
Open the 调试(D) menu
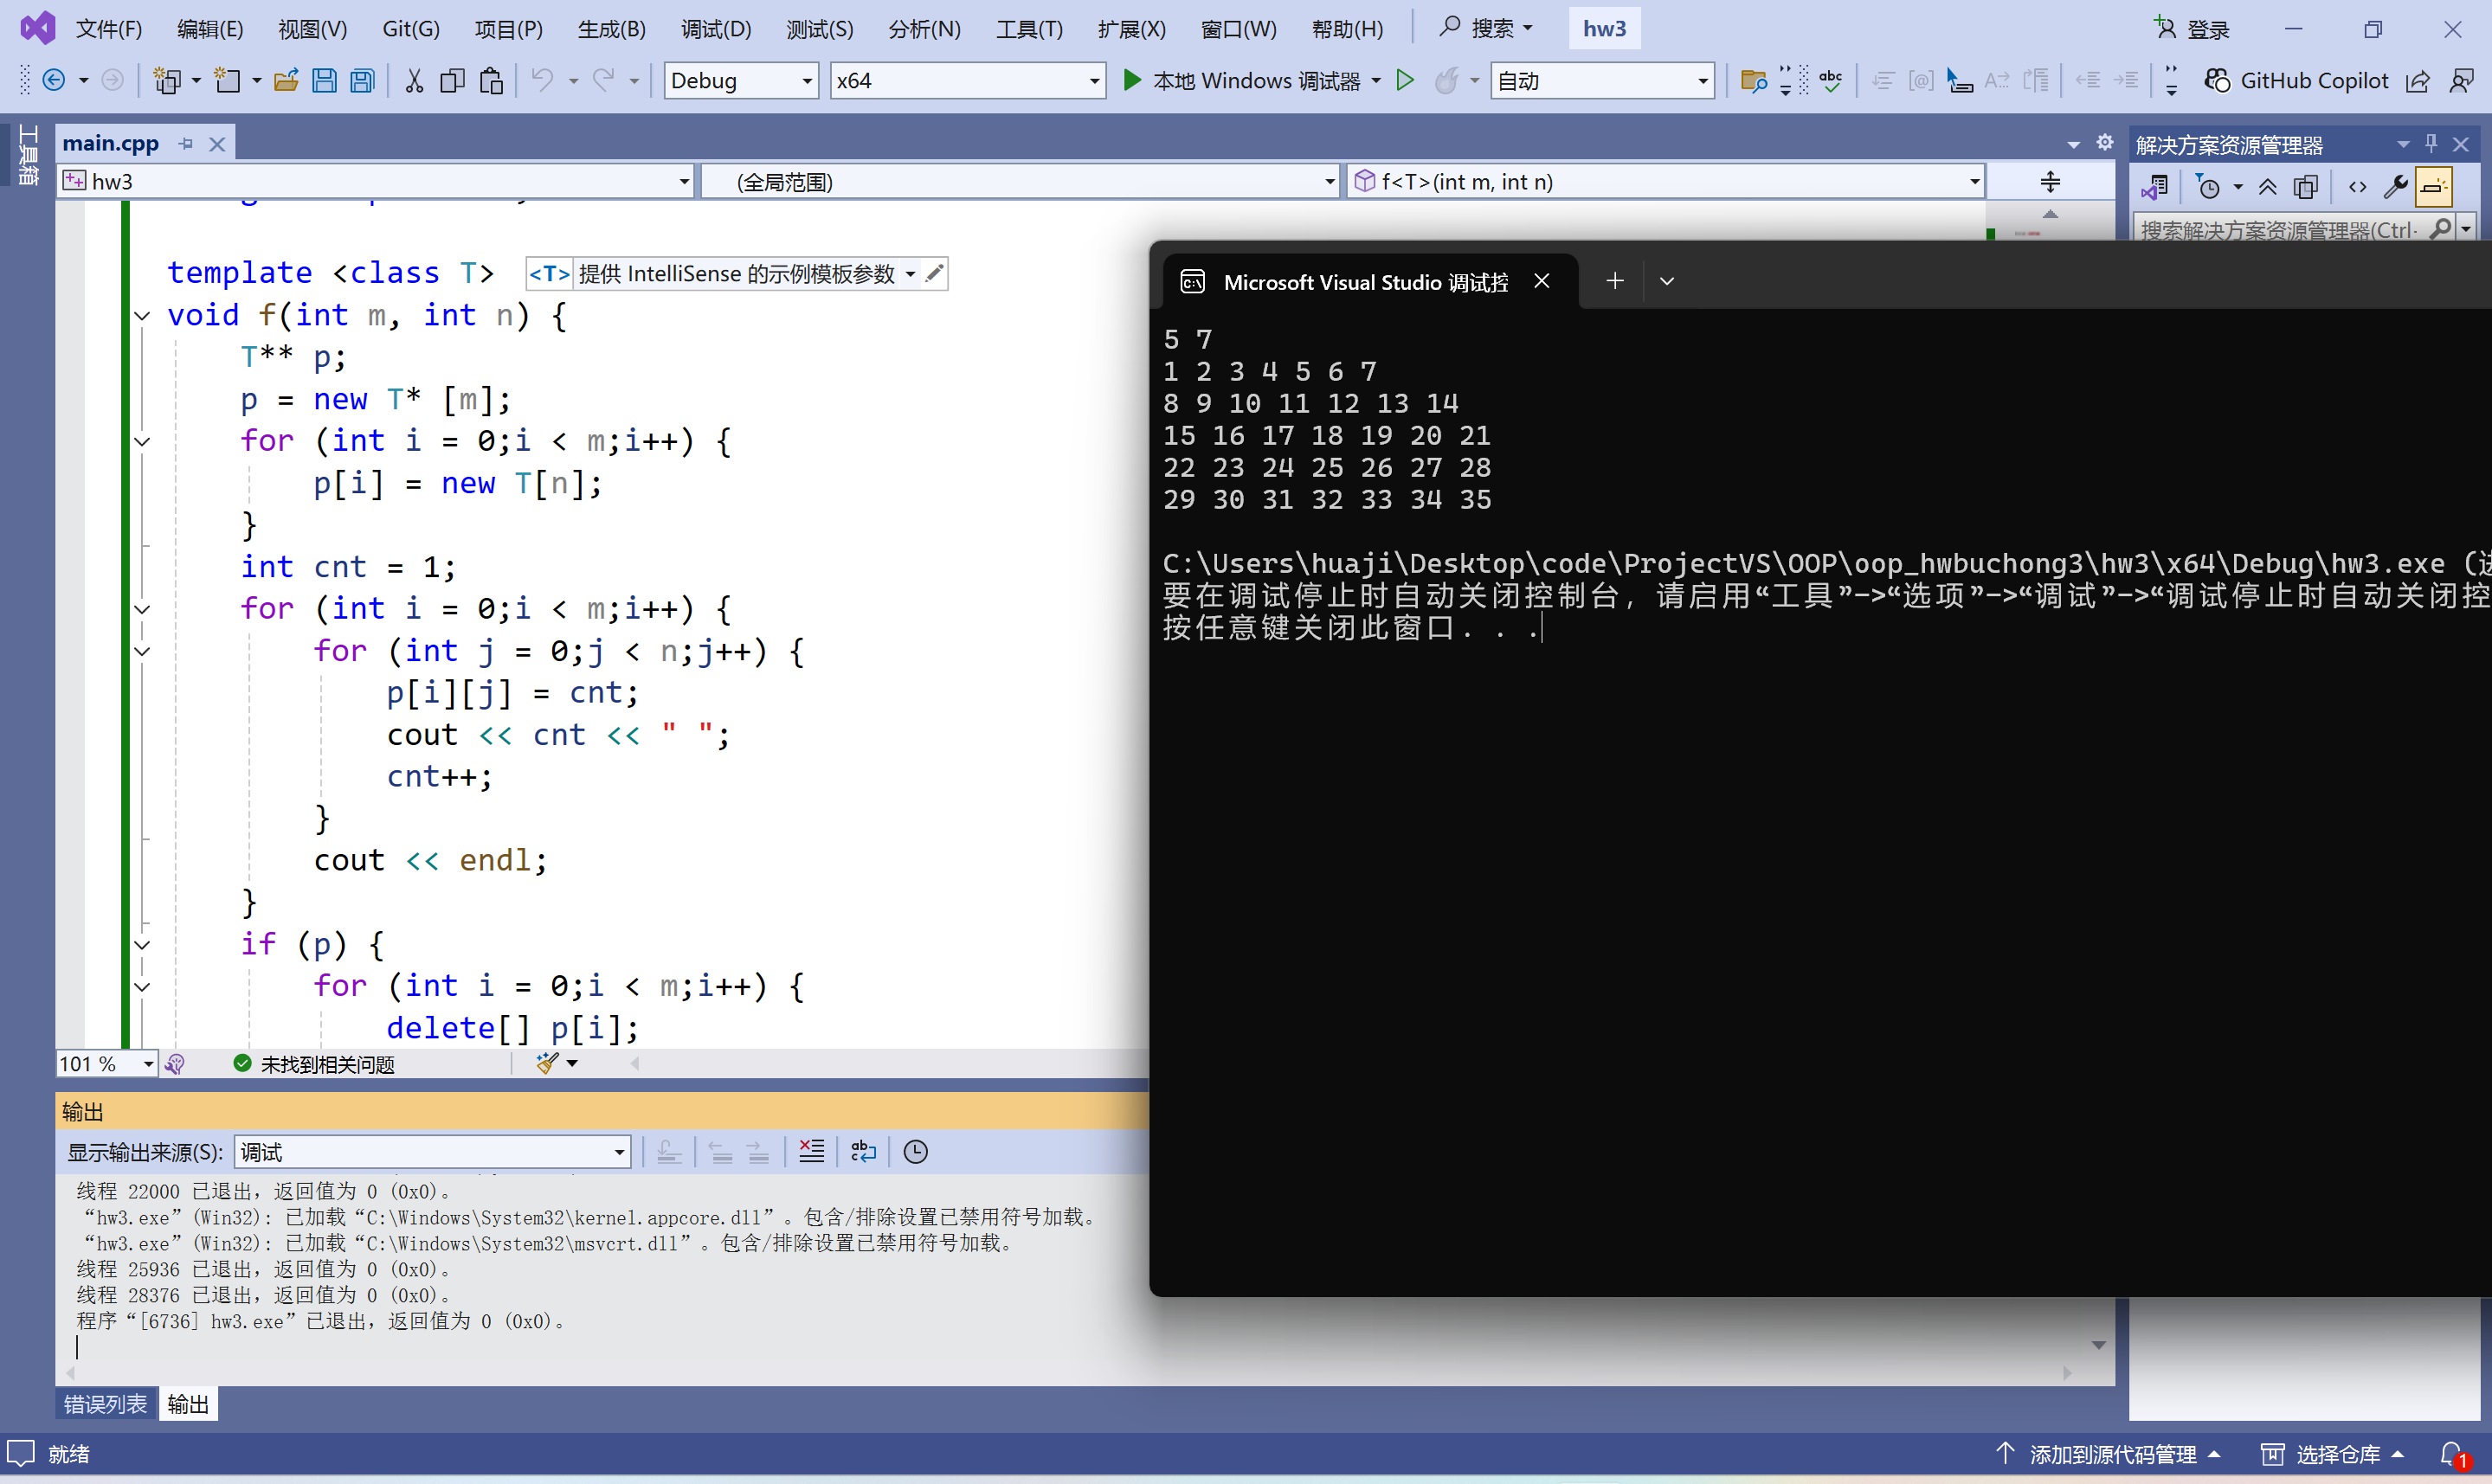[x=715, y=29]
